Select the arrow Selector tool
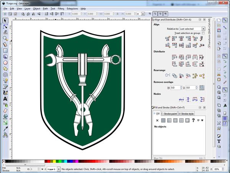The width and height of the screenshot is (230, 173). pos(5,20)
